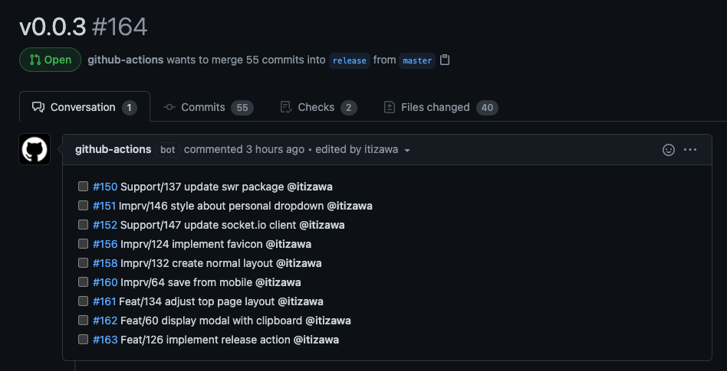
Task: Click the github-actions avatar image
Action: [x=35, y=149]
